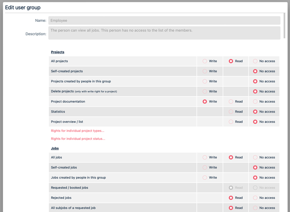
Task: Select Write for Jobs created by group
Action: (x=205, y=178)
